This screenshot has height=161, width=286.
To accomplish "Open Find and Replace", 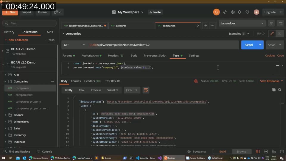I will pyautogui.click(x=17, y=151).
